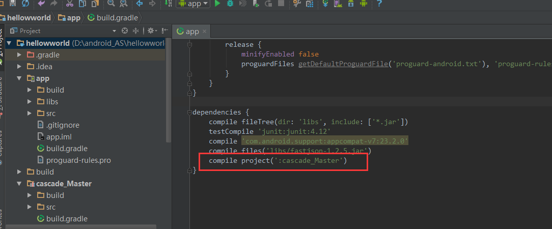The image size is (552, 229).
Task: Collapse all project tree nodes icon
Action: click(136, 31)
